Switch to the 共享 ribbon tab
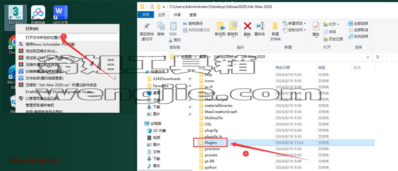Viewport: 398px width, 171px height. pyautogui.click(x=177, y=15)
